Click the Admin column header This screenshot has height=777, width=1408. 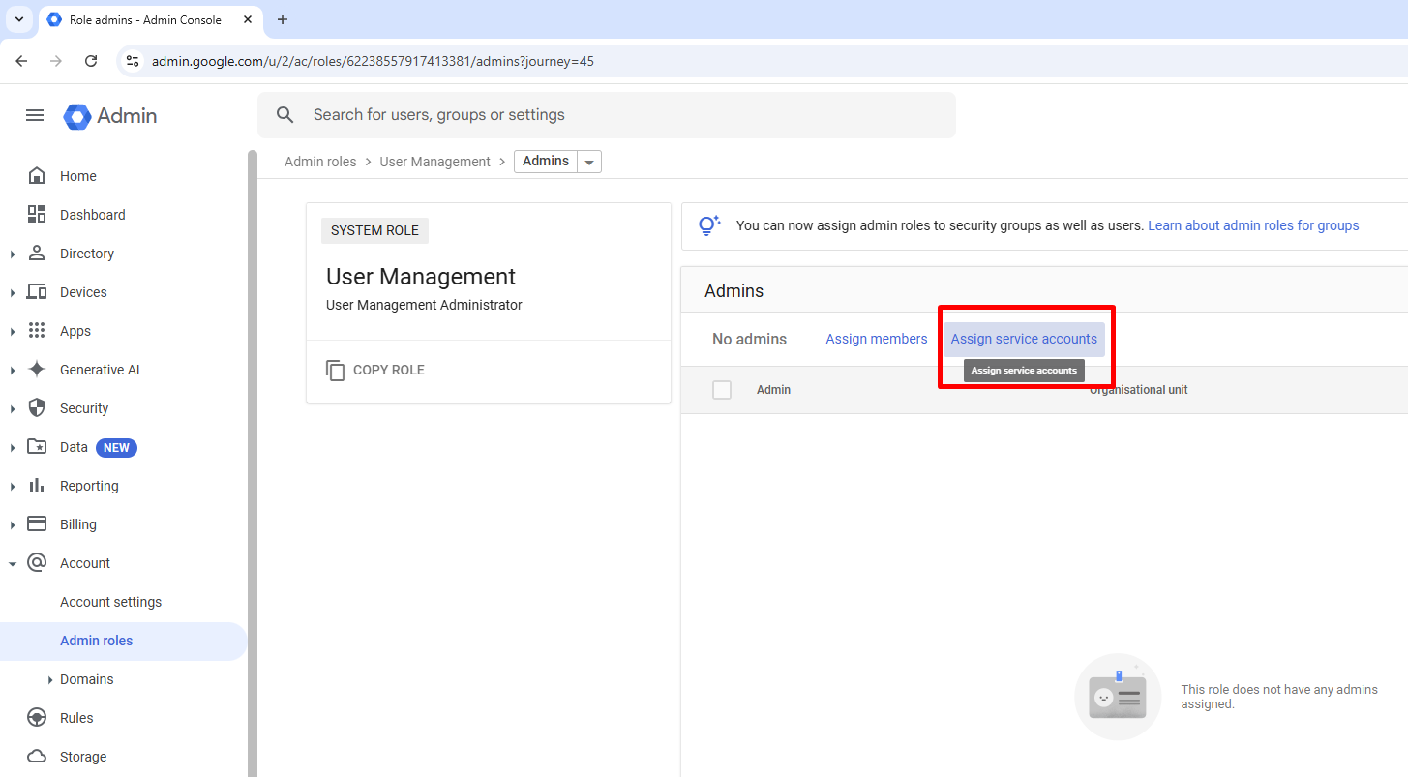pos(773,390)
